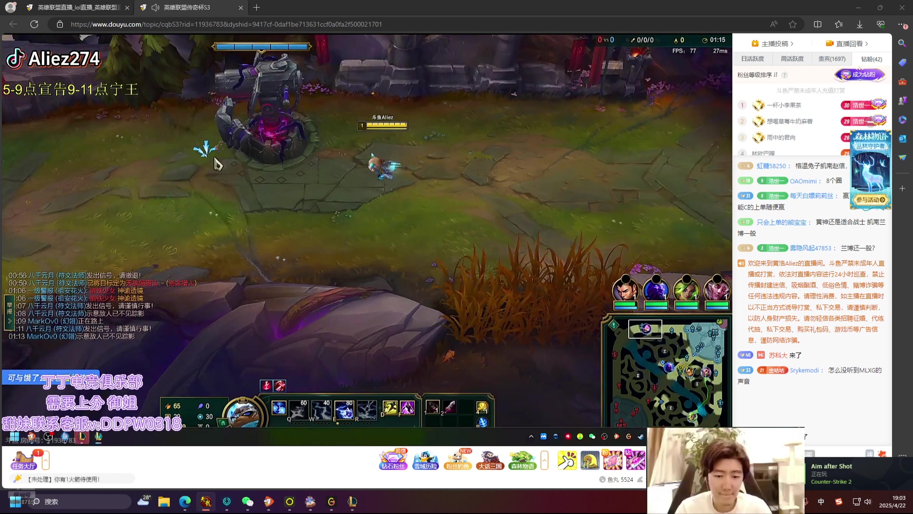Open a new browser tab
The width and height of the screenshot is (913, 514).
point(257,8)
